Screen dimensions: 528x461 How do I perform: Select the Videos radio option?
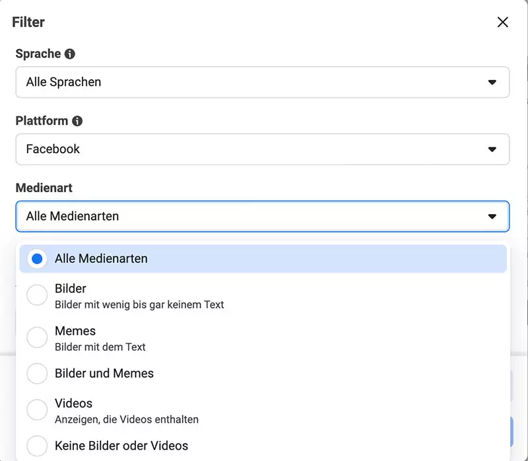point(37,409)
